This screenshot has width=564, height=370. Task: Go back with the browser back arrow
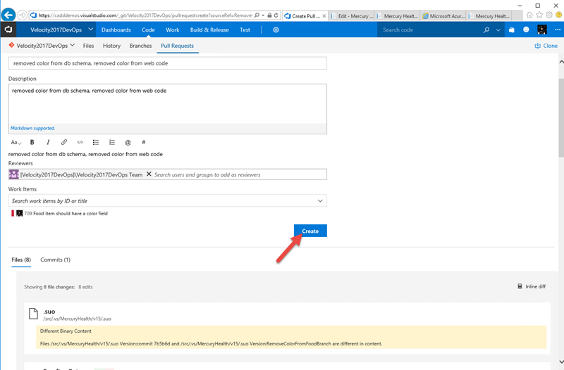point(8,15)
